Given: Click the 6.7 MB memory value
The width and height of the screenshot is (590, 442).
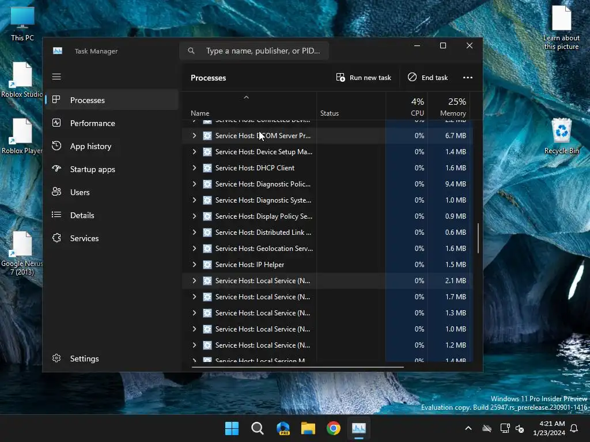Looking at the screenshot, I should click(455, 136).
